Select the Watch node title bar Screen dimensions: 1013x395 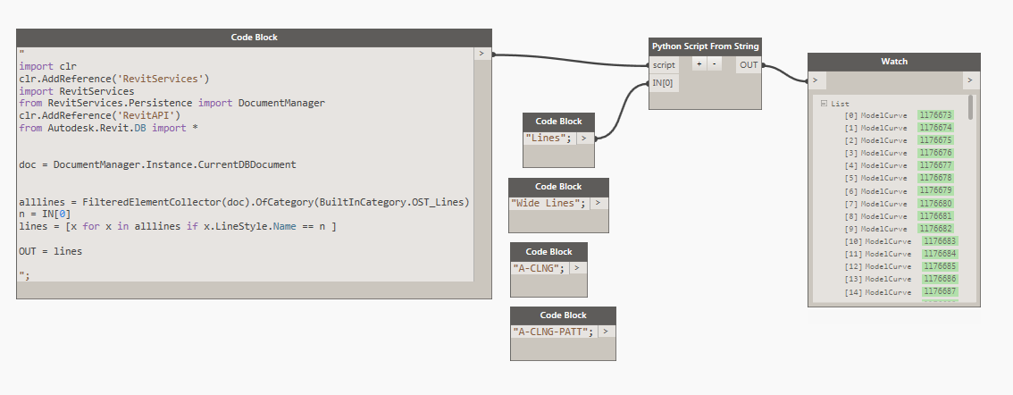894,62
